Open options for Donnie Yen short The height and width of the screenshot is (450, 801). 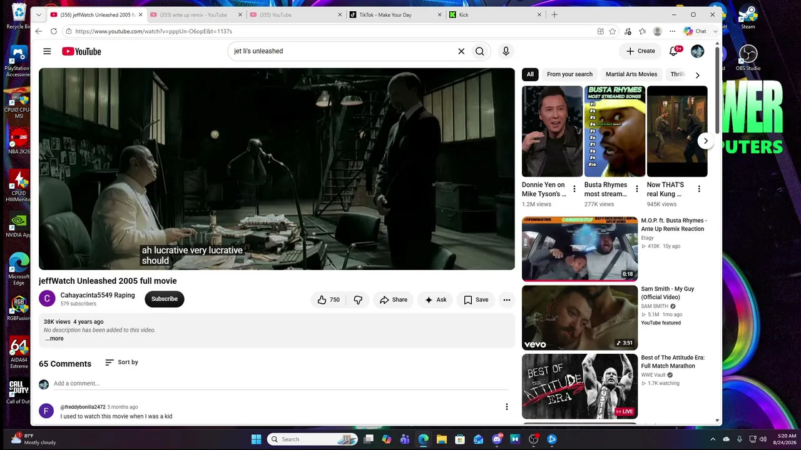click(574, 189)
